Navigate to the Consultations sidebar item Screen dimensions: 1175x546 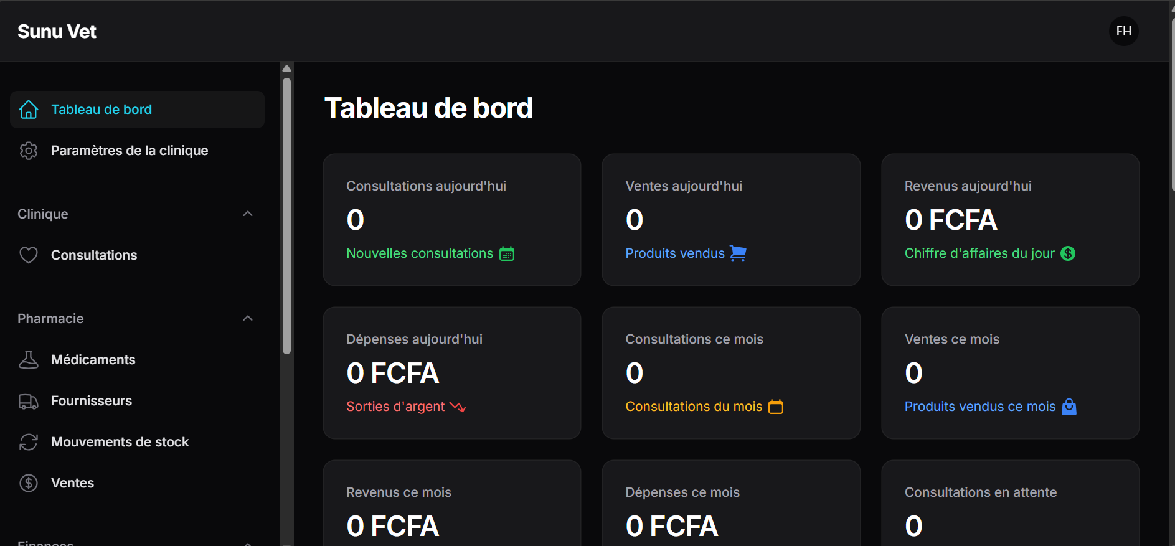(x=94, y=255)
